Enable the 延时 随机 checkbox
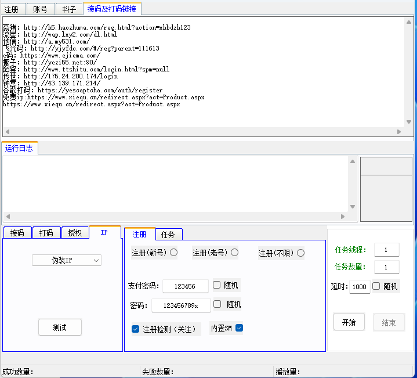417x378 pixels. (x=376, y=286)
